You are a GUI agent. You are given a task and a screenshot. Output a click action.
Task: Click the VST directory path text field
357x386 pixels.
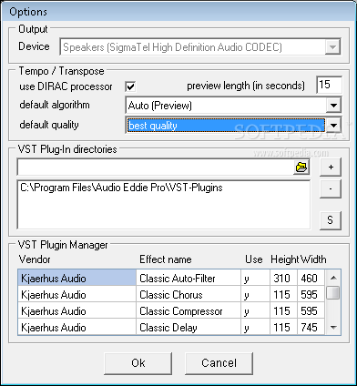pos(155,167)
